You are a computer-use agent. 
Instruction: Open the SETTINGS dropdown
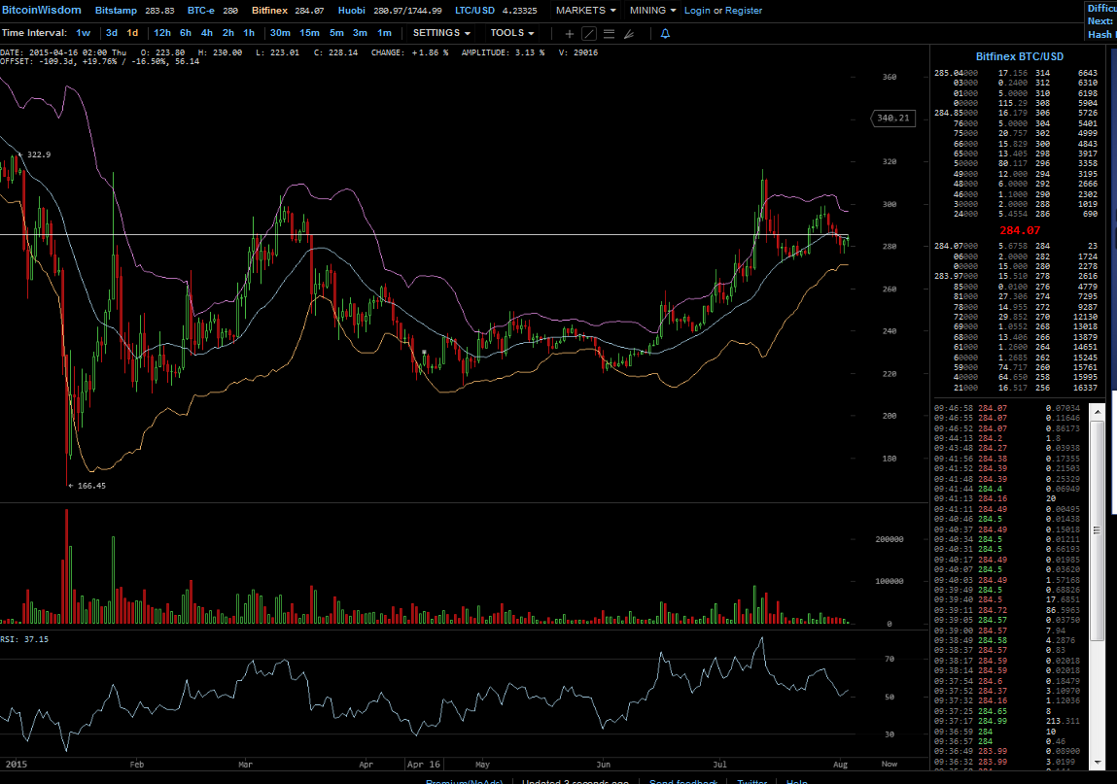[x=441, y=33]
